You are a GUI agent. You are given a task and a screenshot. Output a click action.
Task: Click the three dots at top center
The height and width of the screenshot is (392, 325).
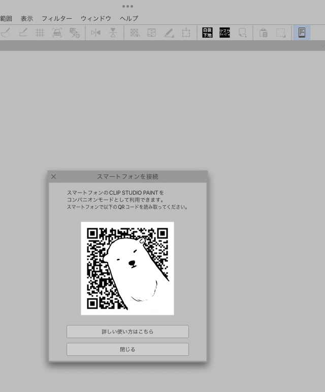pyautogui.click(x=127, y=6)
